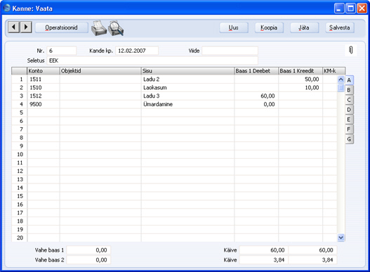Switch to flip tab A

349,80
